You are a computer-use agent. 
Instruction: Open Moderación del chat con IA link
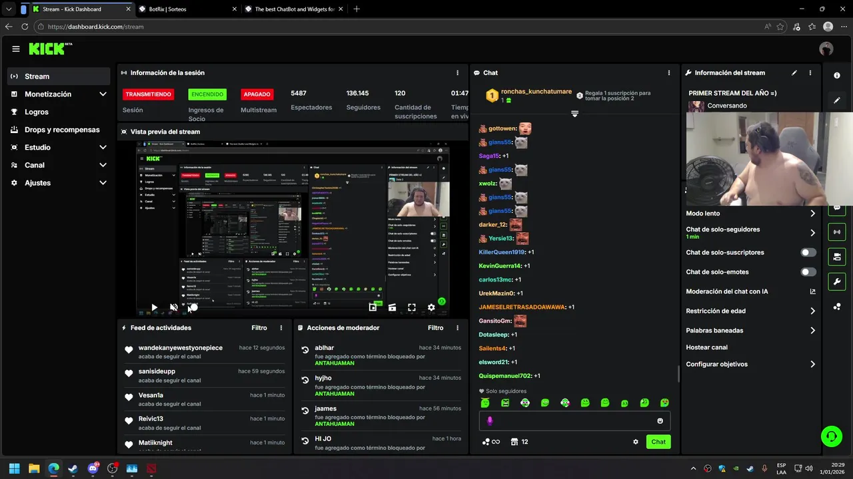[x=751, y=291]
